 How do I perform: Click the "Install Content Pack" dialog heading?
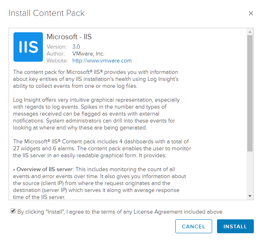point(47,13)
